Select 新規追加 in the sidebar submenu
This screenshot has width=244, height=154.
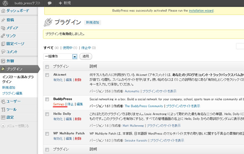[8, 88]
